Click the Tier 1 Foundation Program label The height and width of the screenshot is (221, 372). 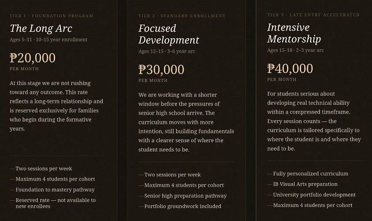(x=52, y=16)
